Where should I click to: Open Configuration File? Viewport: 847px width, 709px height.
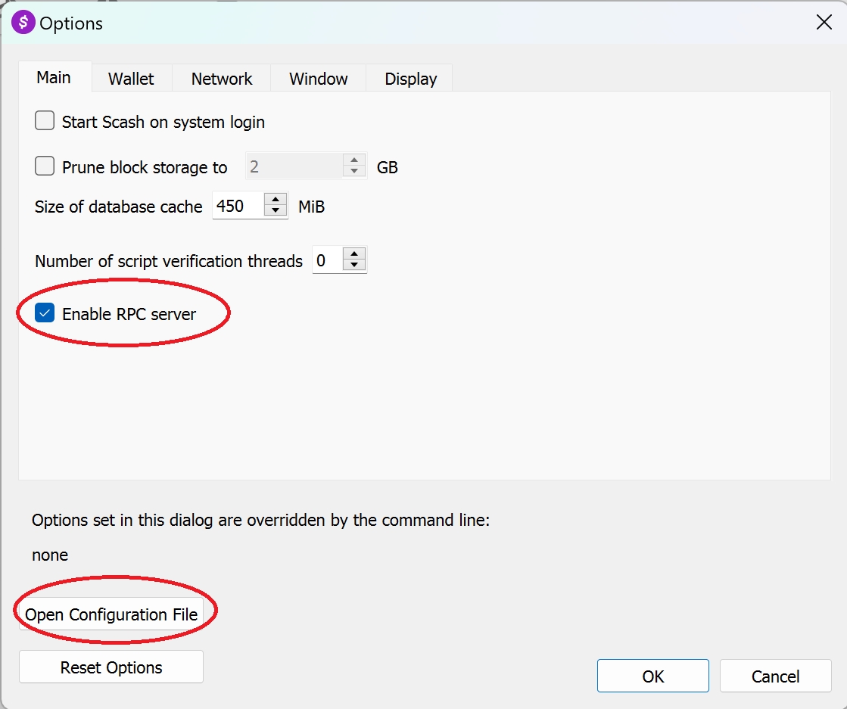(111, 614)
